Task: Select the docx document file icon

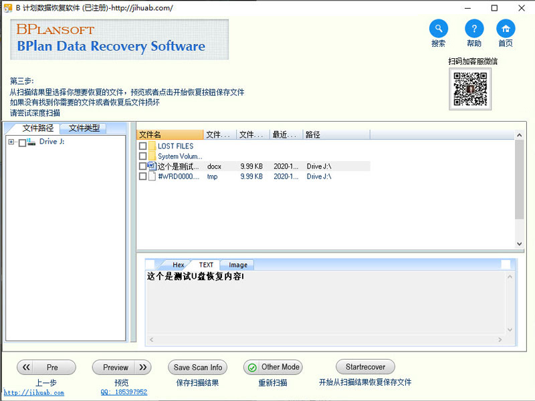Action: coord(152,166)
